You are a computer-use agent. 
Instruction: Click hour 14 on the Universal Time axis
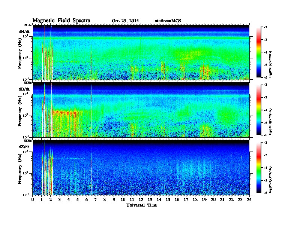click(159, 199)
